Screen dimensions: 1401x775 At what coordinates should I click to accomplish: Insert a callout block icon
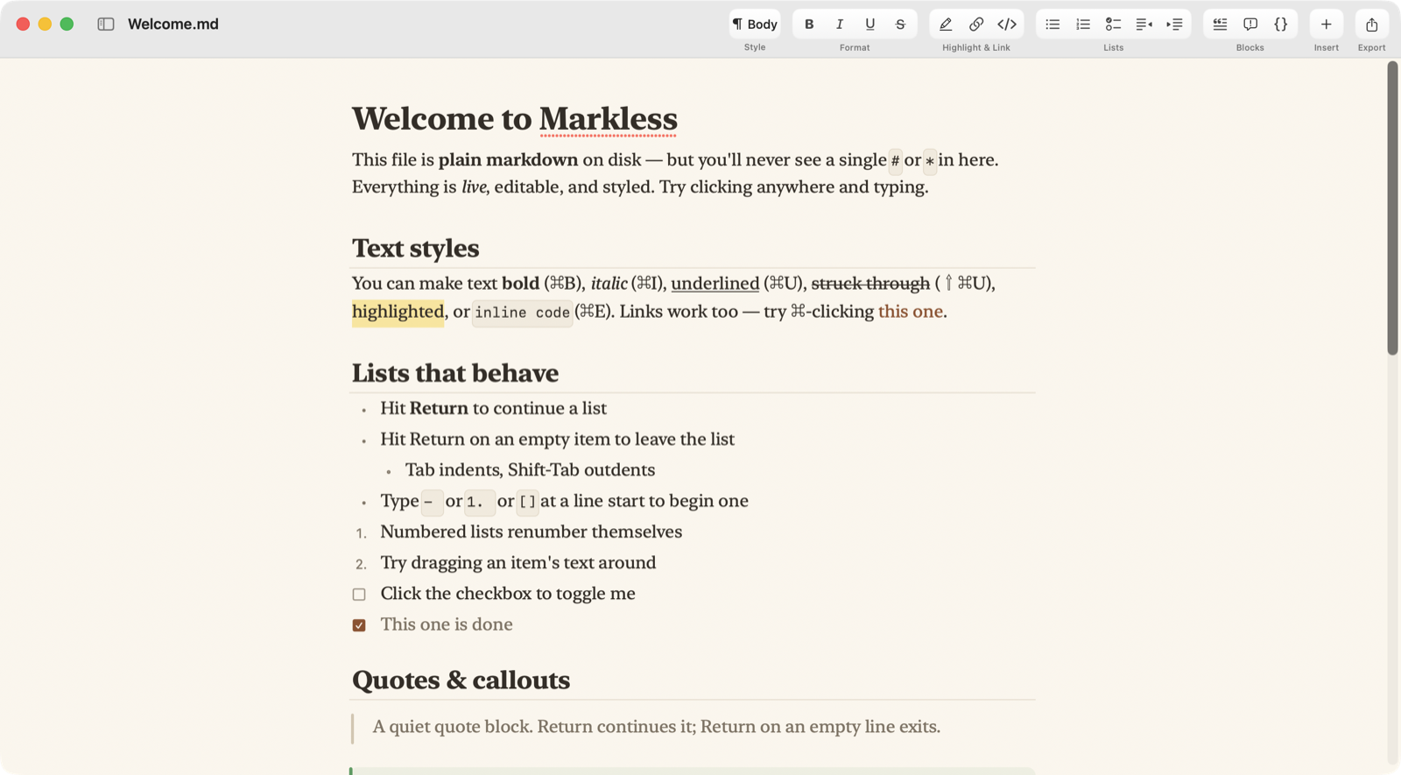coord(1250,25)
